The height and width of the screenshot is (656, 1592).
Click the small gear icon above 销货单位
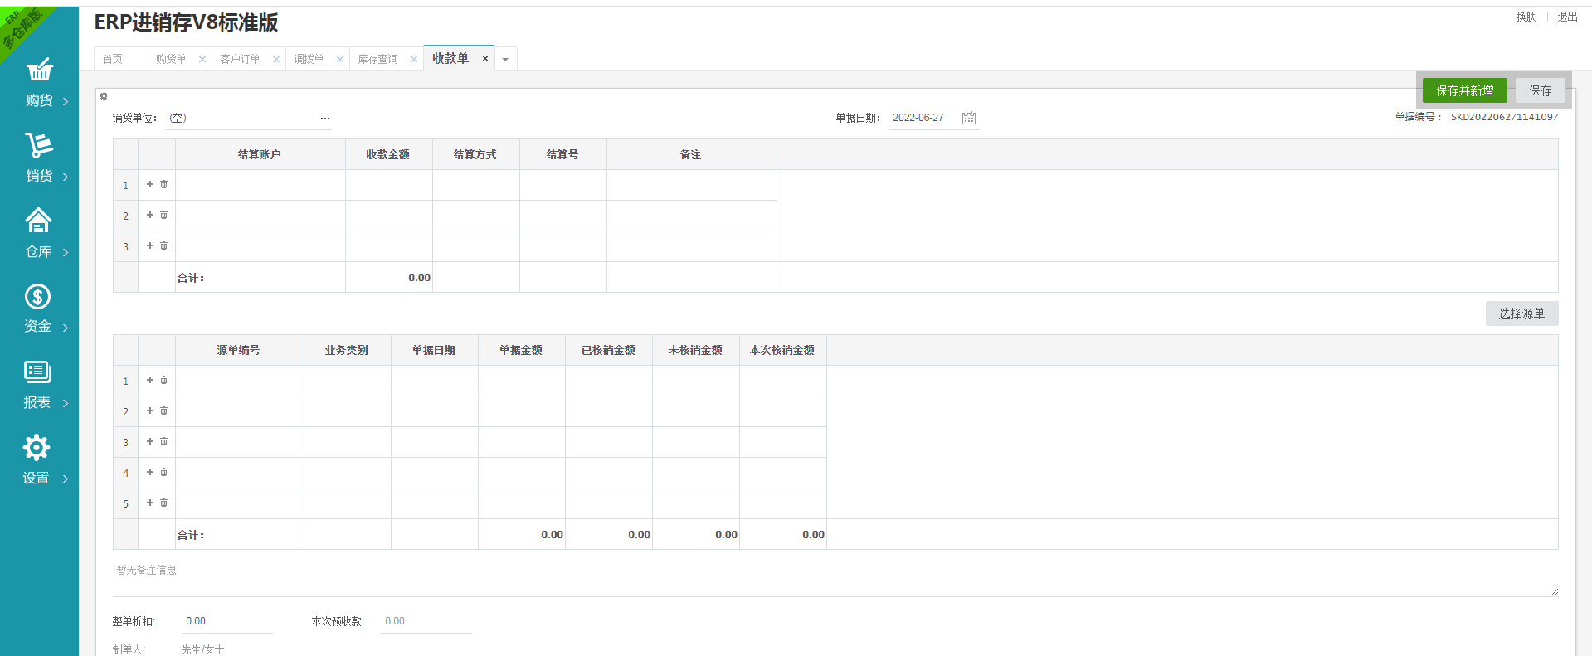[104, 96]
